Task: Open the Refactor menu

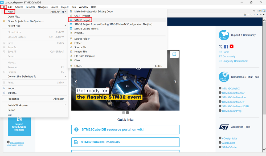Action: pyautogui.click(x=30, y=7)
